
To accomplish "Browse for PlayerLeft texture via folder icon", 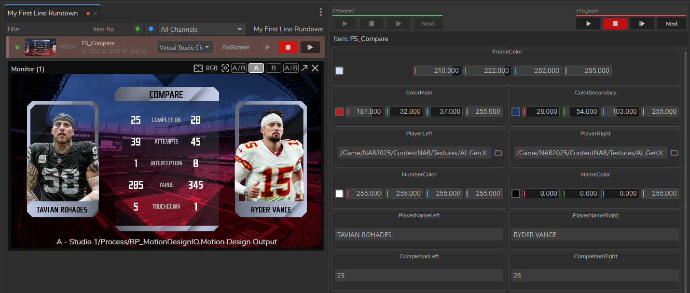I will coord(498,153).
